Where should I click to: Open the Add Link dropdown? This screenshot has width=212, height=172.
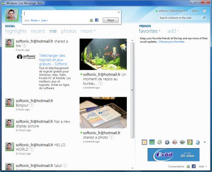(x=45, y=20)
